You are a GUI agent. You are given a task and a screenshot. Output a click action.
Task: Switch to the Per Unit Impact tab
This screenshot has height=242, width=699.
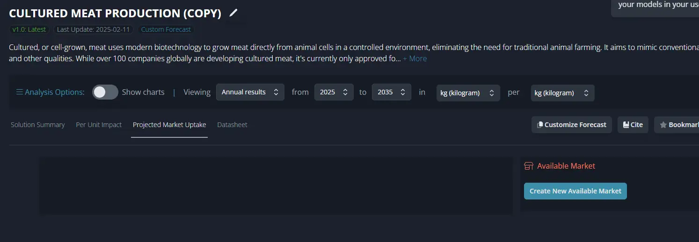click(x=99, y=125)
